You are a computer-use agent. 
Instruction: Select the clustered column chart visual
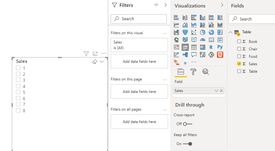pos(203,17)
